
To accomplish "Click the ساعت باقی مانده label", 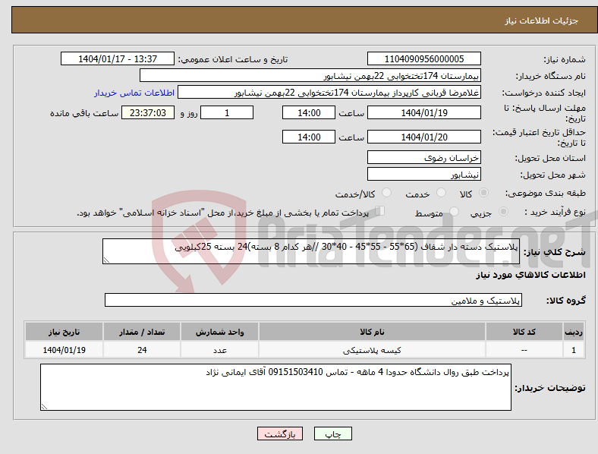I will tap(84, 113).
